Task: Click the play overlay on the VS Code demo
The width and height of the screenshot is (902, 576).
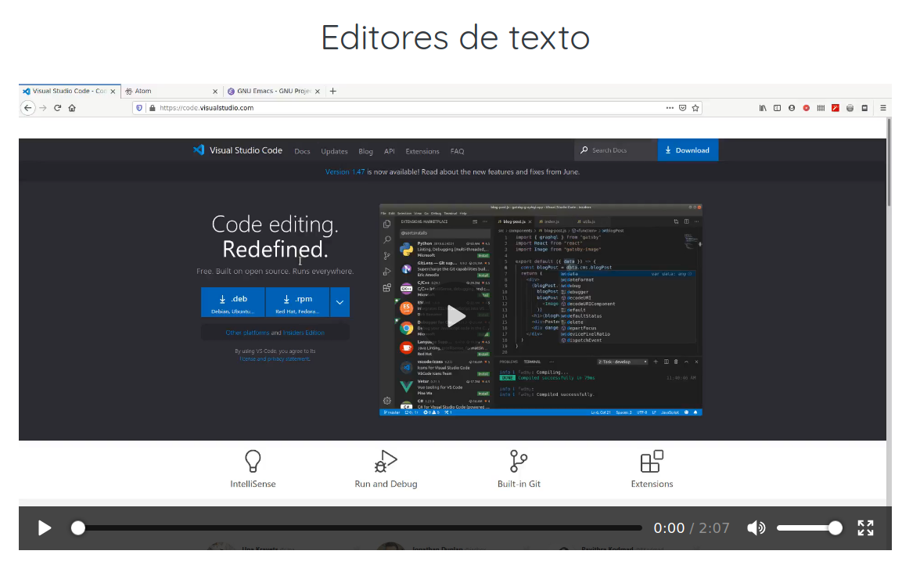Action: [x=457, y=316]
